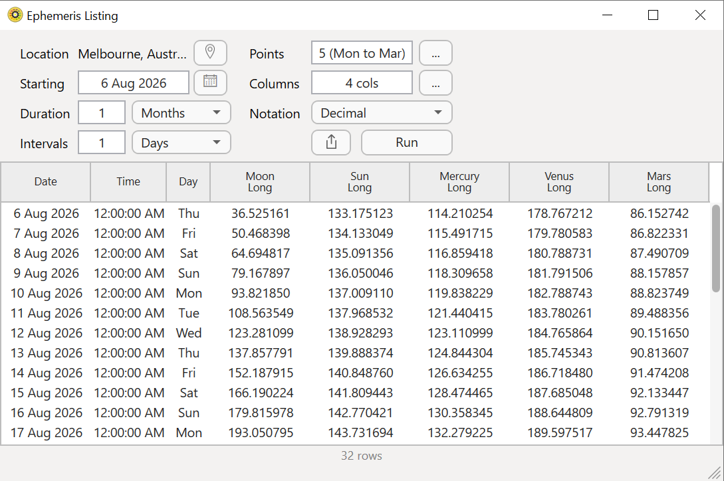Select the 6 Aug 2026 date cell
The height and width of the screenshot is (481, 724).
click(x=46, y=213)
